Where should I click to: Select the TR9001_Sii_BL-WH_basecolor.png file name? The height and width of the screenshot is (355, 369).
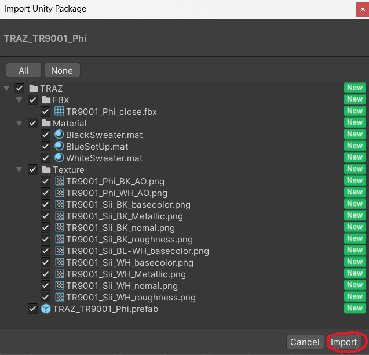137,251
